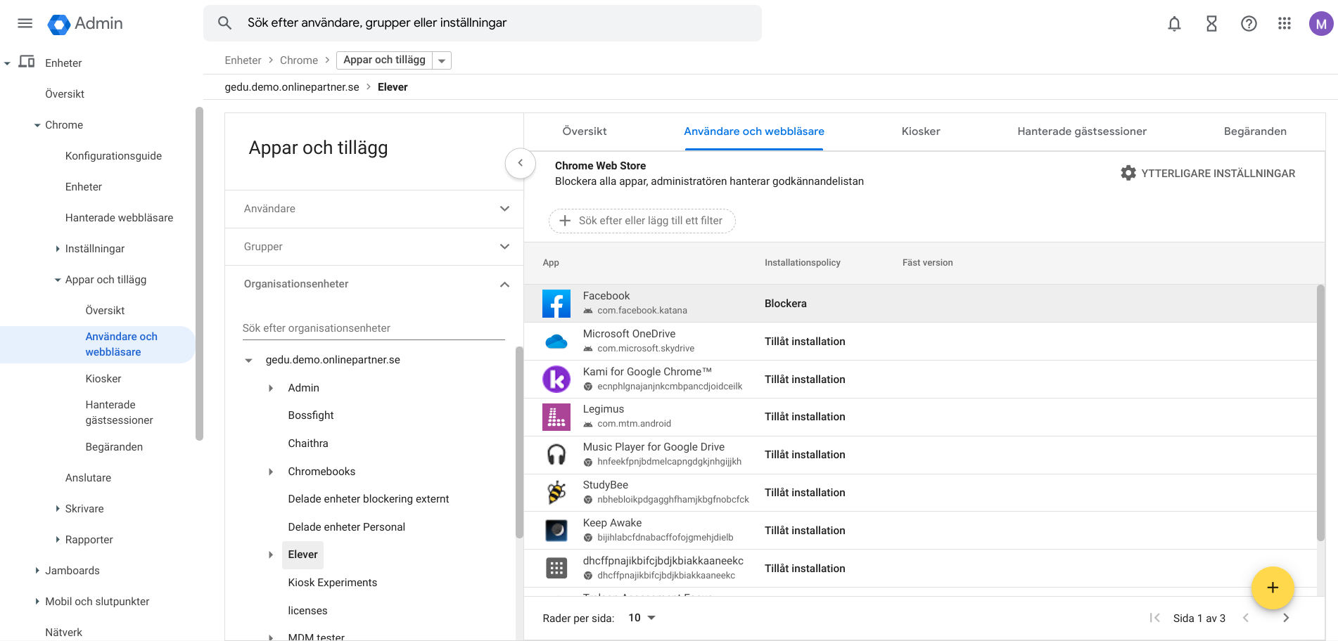Switch to the Kiosker tab
The width and height of the screenshot is (1338, 641).
click(921, 131)
